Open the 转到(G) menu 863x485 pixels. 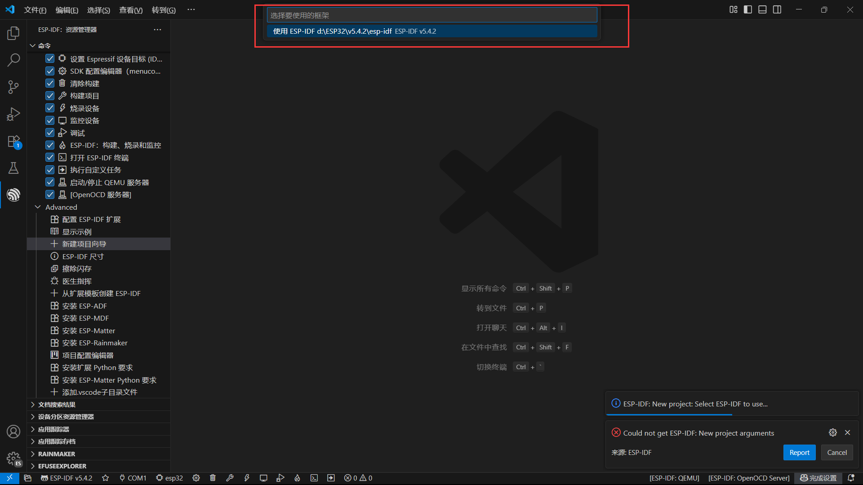pos(164,10)
